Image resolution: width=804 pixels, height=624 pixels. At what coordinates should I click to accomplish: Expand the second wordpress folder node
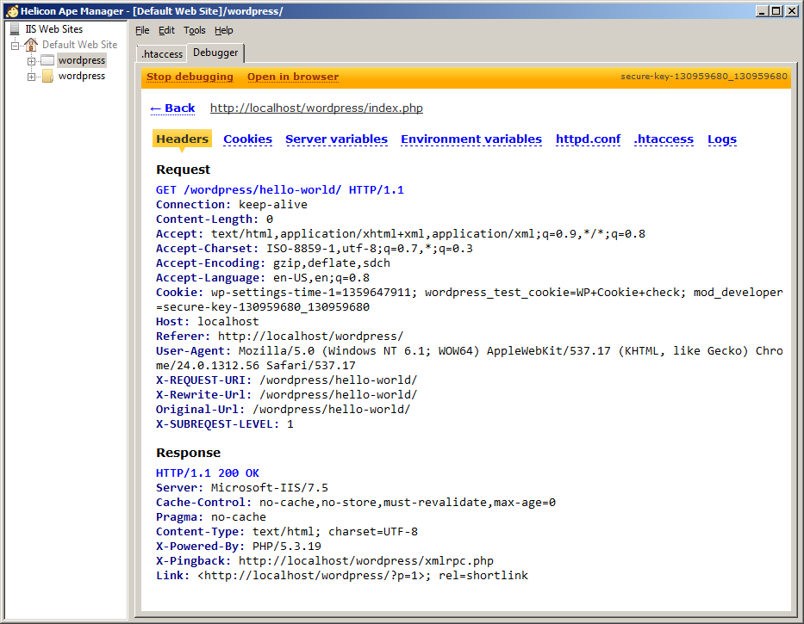coord(31,77)
